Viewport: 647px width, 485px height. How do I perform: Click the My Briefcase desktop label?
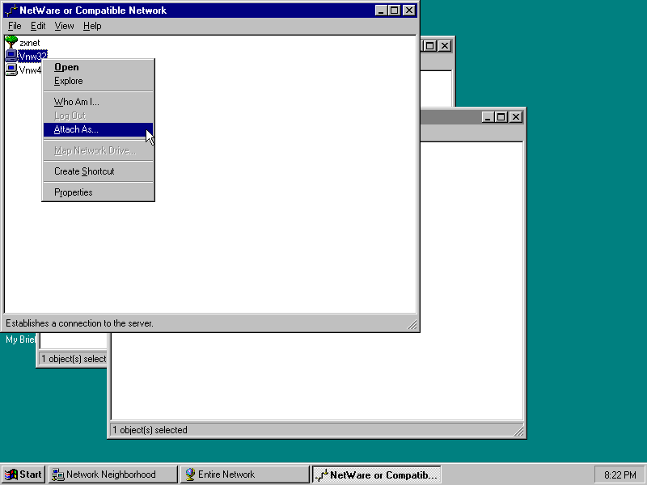point(20,339)
